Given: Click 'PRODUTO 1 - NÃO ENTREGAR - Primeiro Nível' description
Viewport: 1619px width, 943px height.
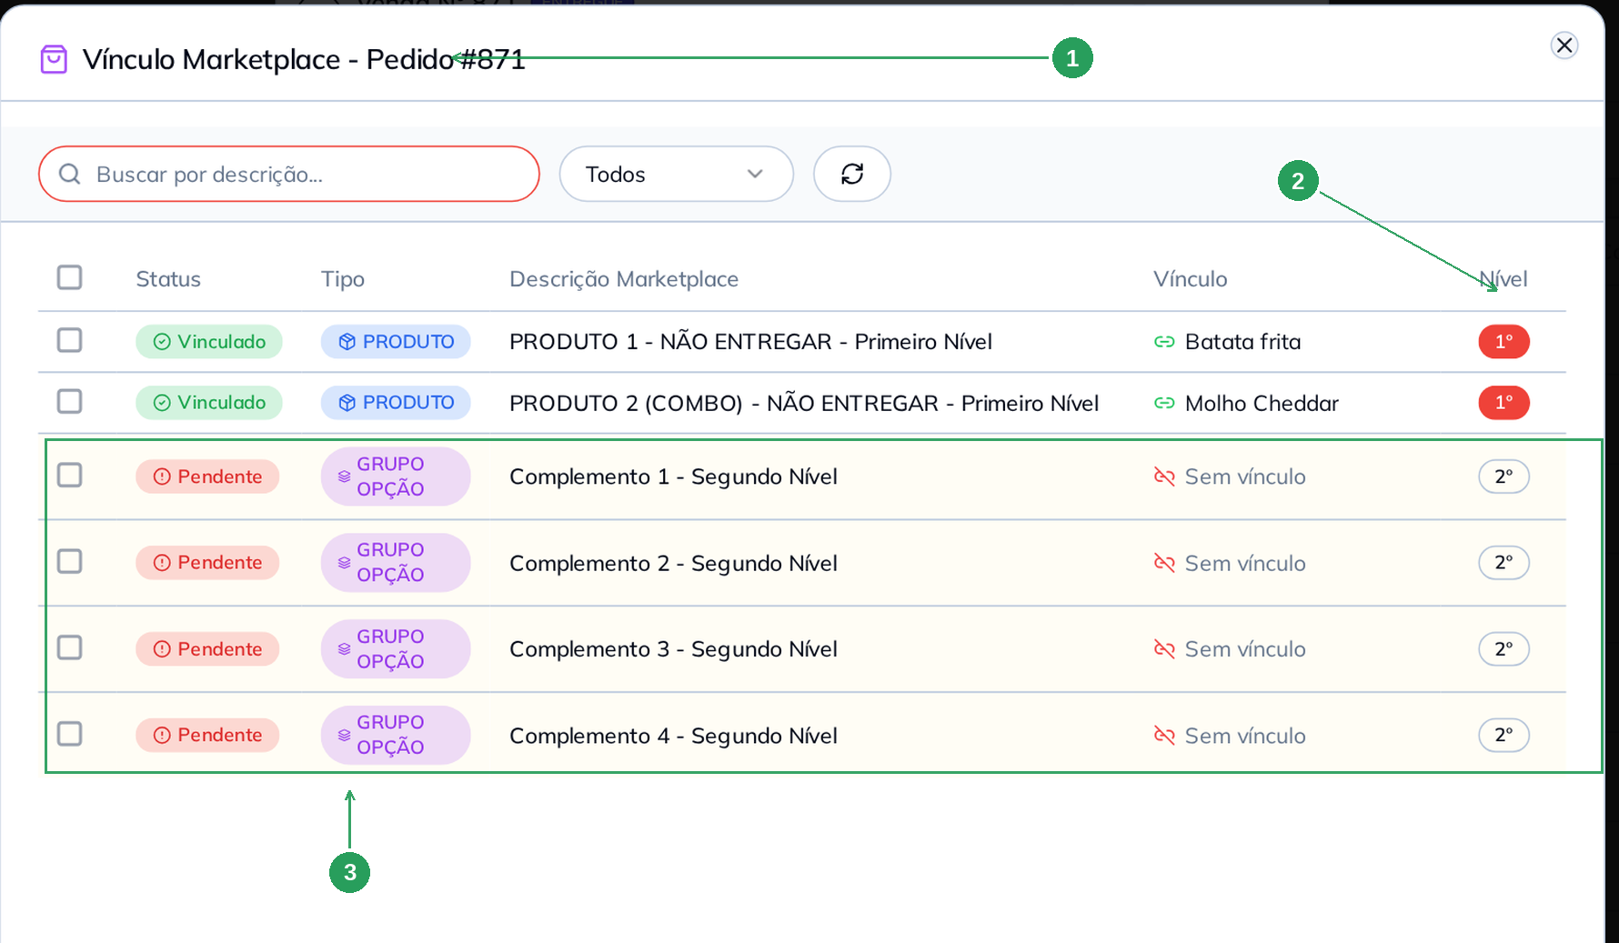Looking at the screenshot, I should 750,342.
